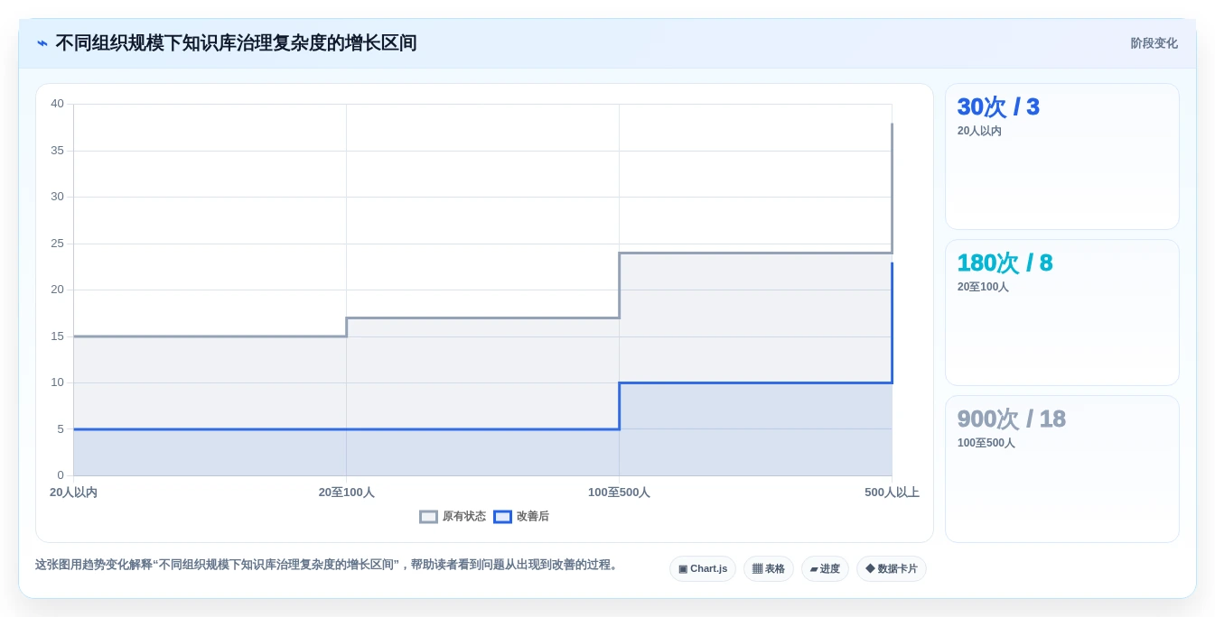Viewport: 1215px width, 617px height.
Task: Open the 180次 / 8 stat card
Action: pos(1062,313)
